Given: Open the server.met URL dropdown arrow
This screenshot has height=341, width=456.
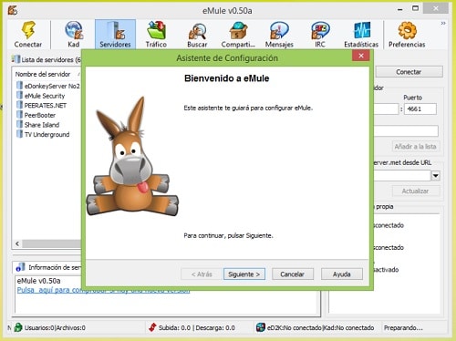Looking at the screenshot, I should [436, 176].
